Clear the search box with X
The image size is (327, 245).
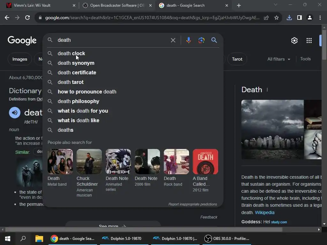pos(173,40)
